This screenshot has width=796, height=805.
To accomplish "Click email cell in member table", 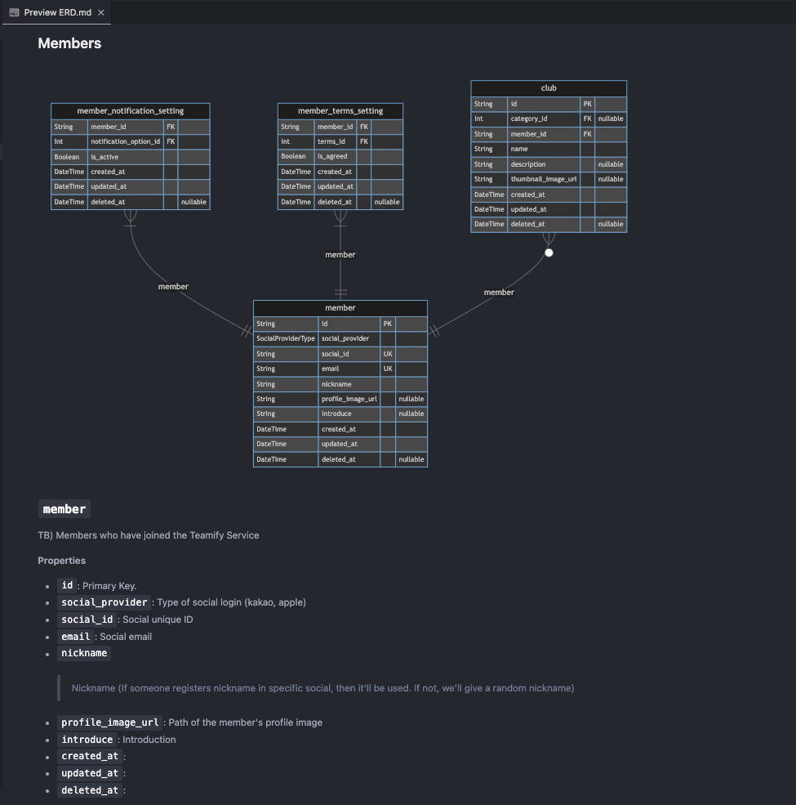I will [x=349, y=369].
